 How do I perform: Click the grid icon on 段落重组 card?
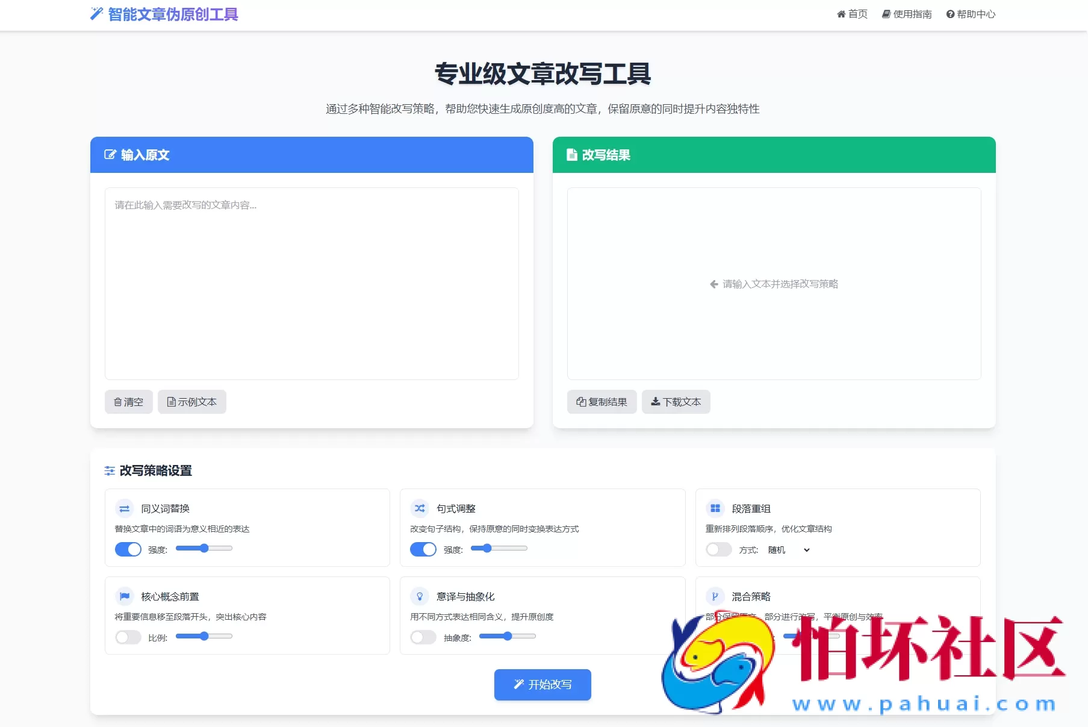[715, 508]
